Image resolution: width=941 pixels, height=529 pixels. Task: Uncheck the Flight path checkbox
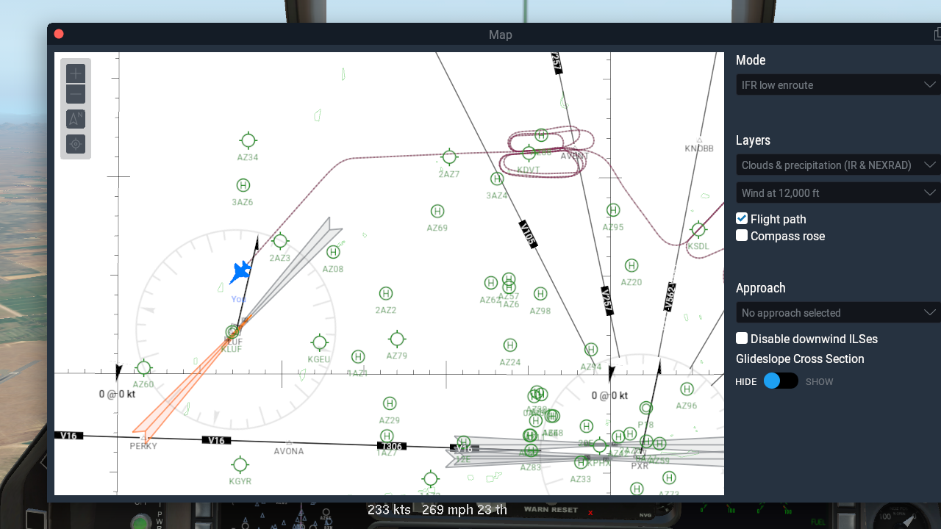[x=742, y=218]
